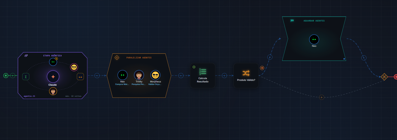The height and width of the screenshot is (140, 397).
Task: Select Neo agent in Paralelizar Agentes
Action: (123, 75)
